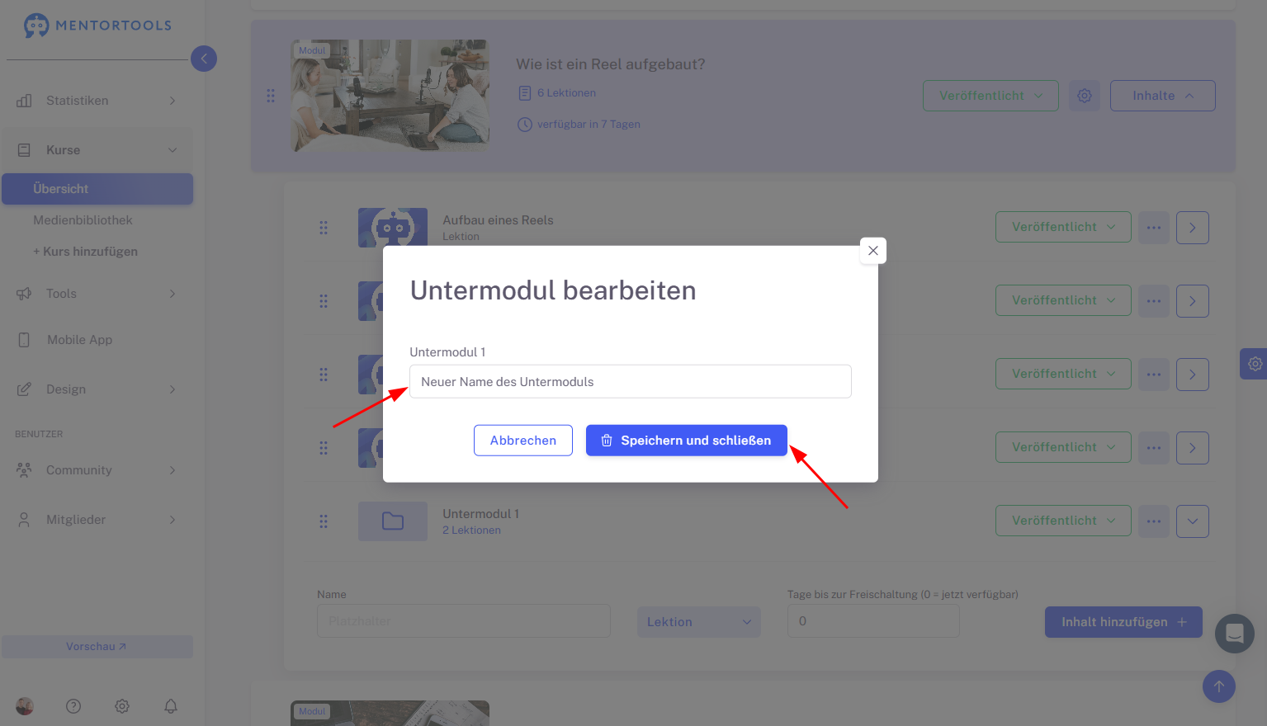Open the chat support bubble icon
This screenshot has height=726, width=1267.
click(x=1235, y=634)
